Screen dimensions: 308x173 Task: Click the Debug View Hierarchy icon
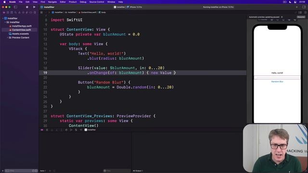(x=66, y=130)
